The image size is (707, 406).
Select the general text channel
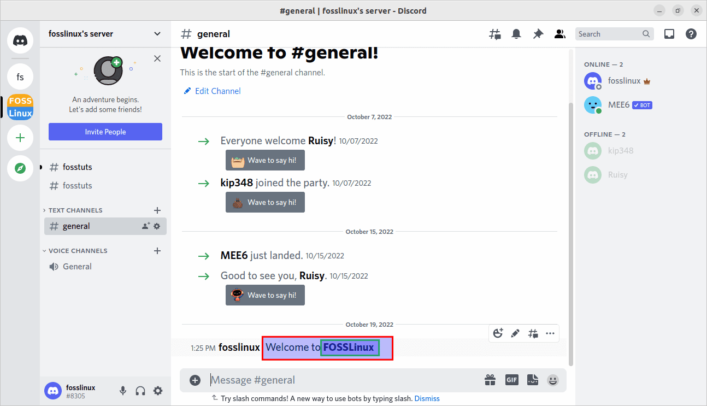105,226
